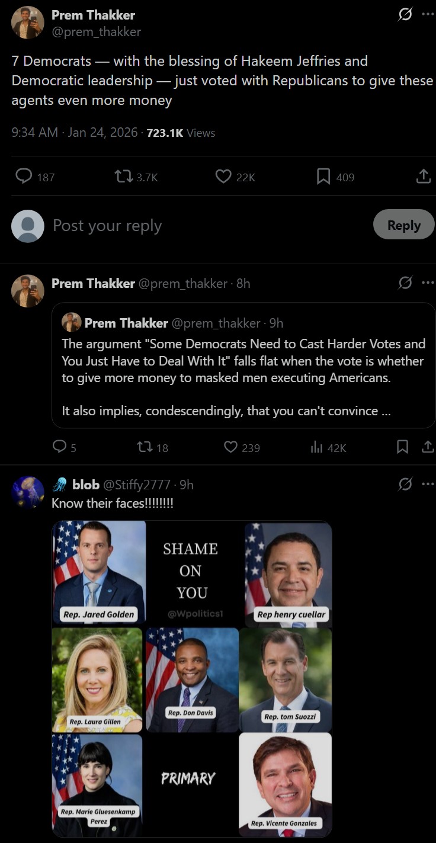This screenshot has width=436, height=843.
Task: Open more options on Prem Thakker's reply
Action: click(428, 283)
